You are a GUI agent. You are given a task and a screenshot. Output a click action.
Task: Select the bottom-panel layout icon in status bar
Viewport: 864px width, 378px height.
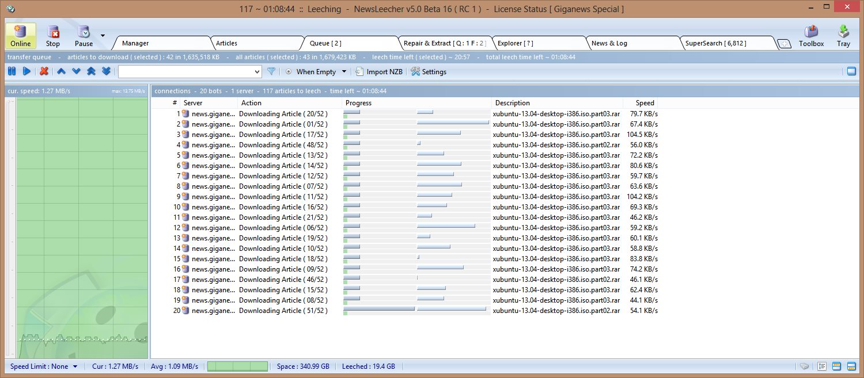point(851,366)
